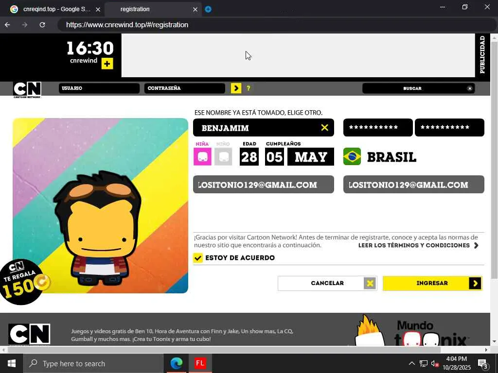Viewport: 498px width, 373px height.
Task: Change the birthday day 05
Action: point(274,157)
